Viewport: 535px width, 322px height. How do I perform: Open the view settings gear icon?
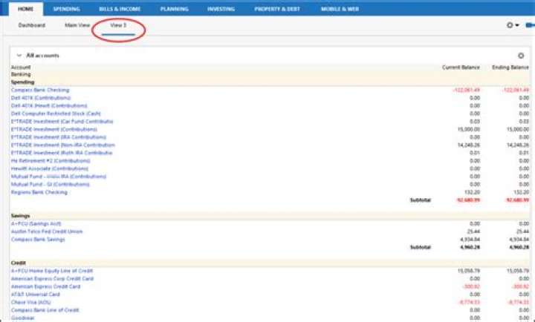[510, 25]
